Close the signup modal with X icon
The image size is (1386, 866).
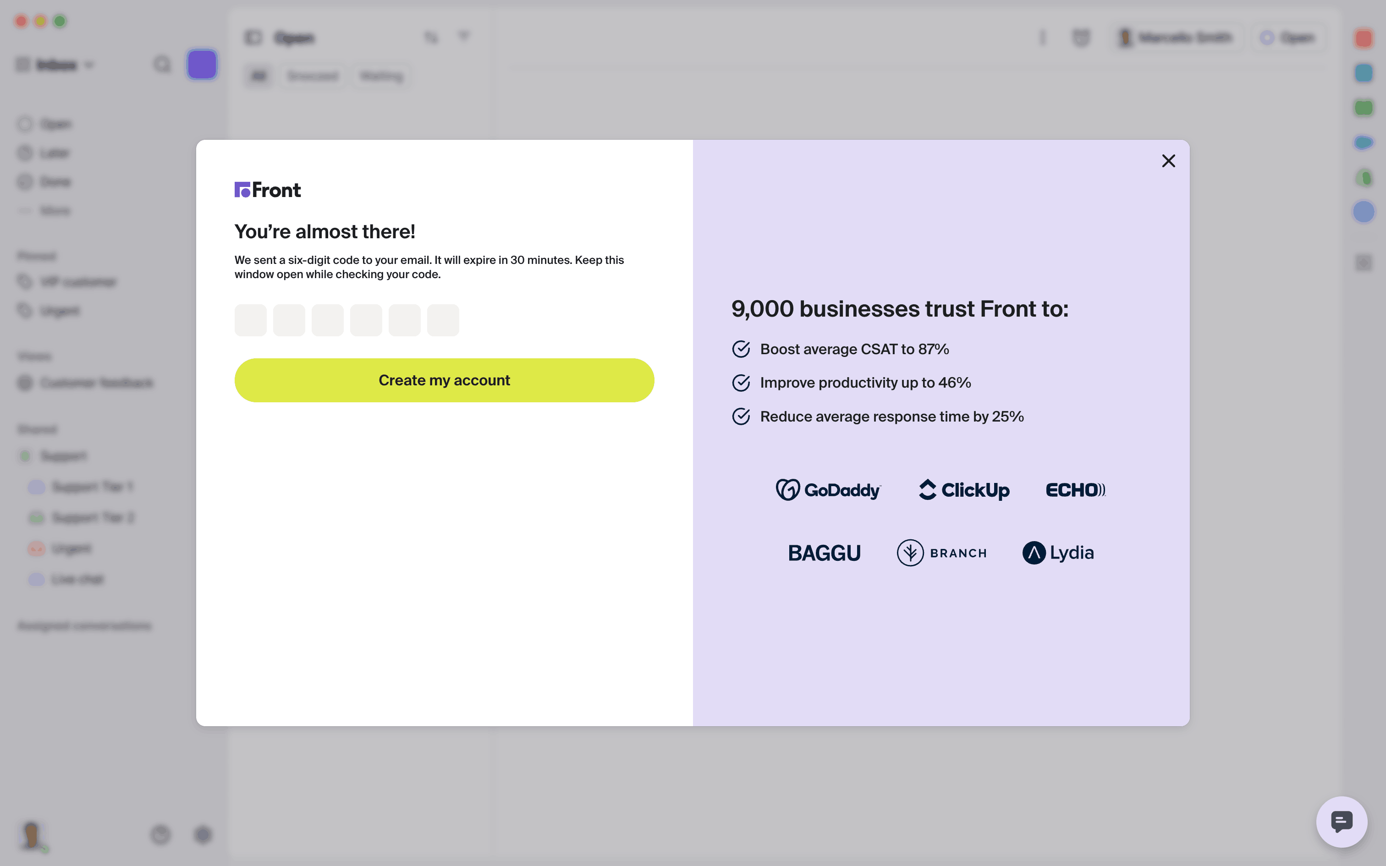(1168, 161)
